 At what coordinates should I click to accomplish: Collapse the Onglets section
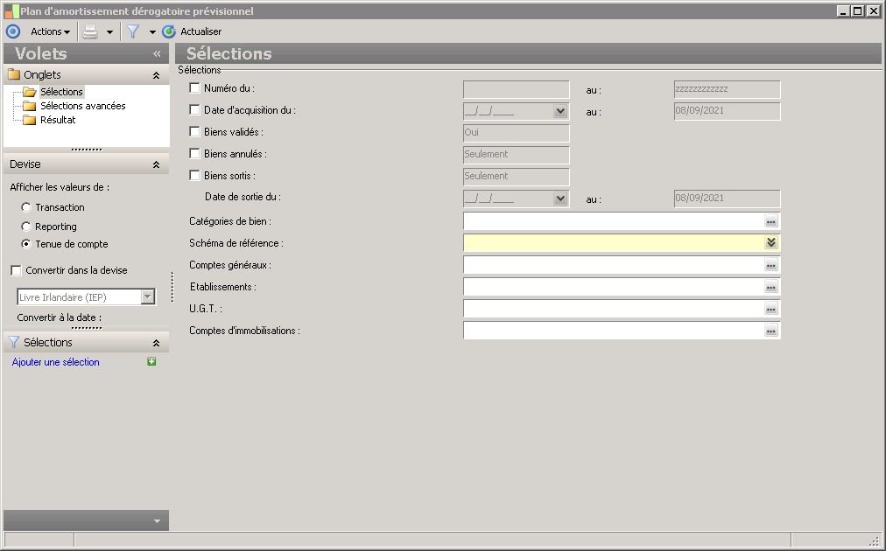(156, 75)
